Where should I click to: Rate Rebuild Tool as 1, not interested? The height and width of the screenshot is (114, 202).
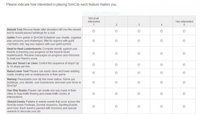[94, 31]
